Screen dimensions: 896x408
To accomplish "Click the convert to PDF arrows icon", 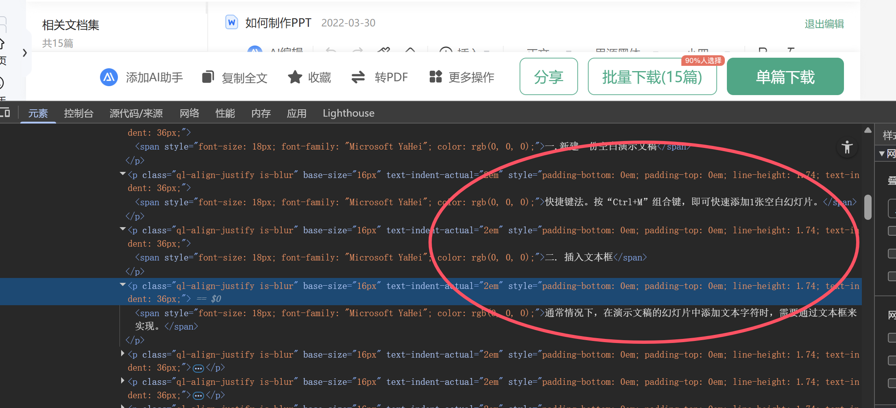I will click(x=358, y=77).
